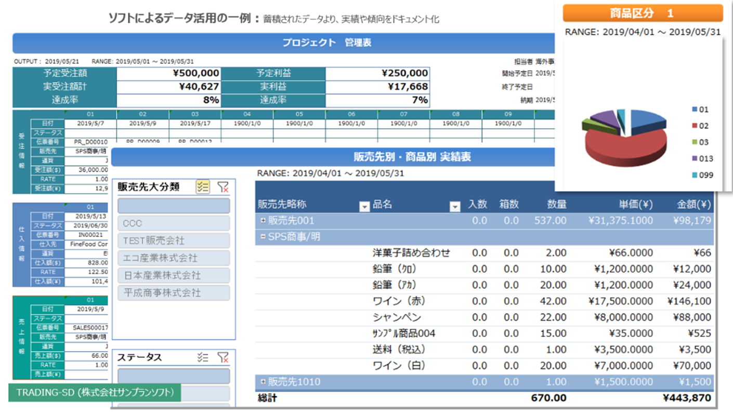Image resolution: width=733 pixels, height=417 pixels.
Task: Click the 実受注額計 value ¥40,627
Action: (168, 87)
